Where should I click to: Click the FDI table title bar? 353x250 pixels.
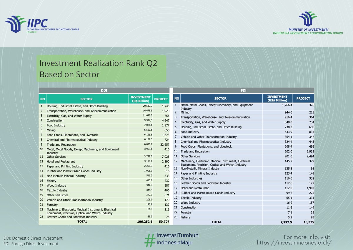click(x=244, y=91)
